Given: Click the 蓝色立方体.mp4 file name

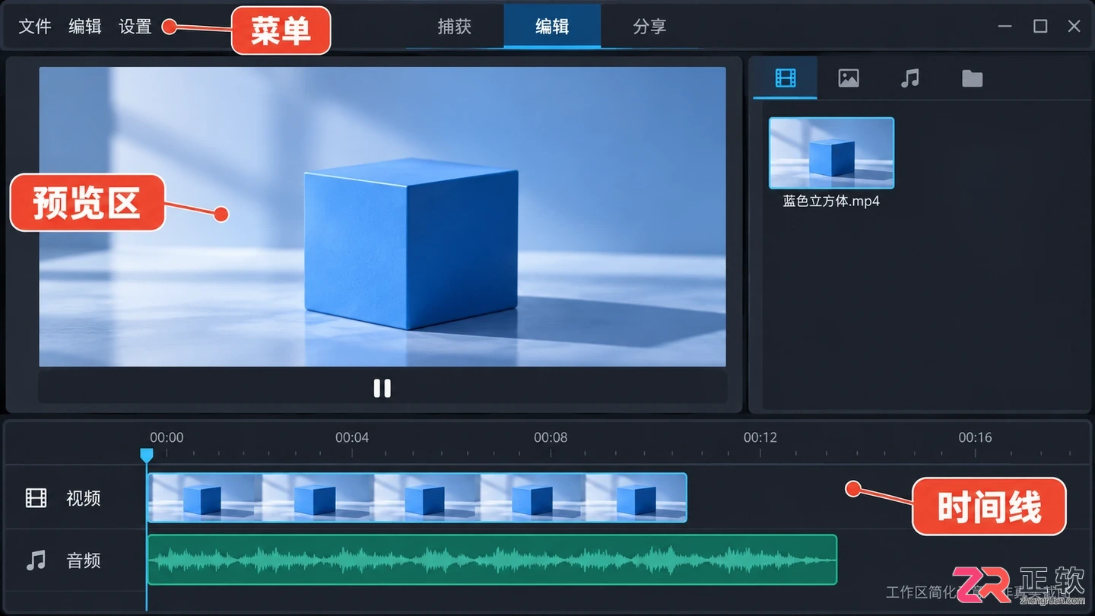Looking at the screenshot, I should click(x=831, y=202).
